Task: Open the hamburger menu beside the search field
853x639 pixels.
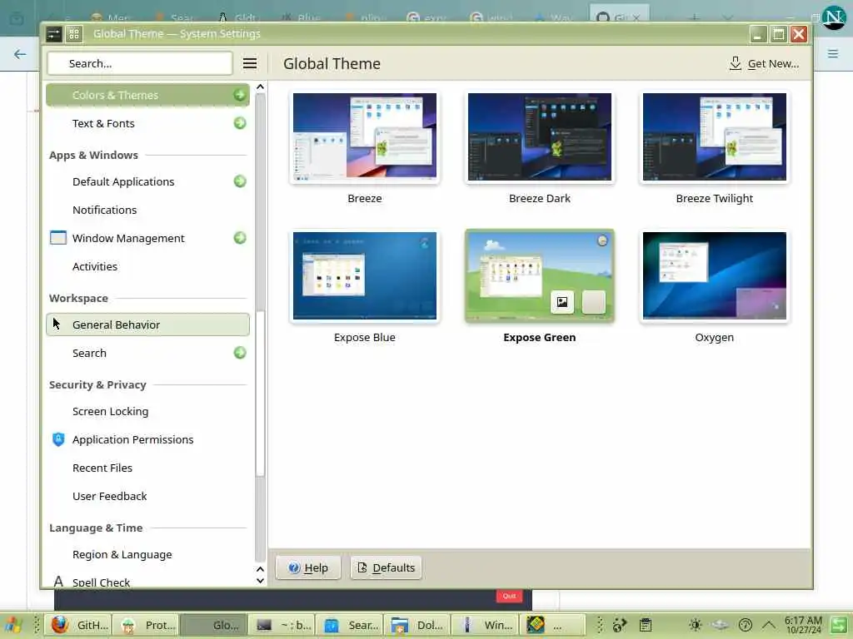Action: 250,63
